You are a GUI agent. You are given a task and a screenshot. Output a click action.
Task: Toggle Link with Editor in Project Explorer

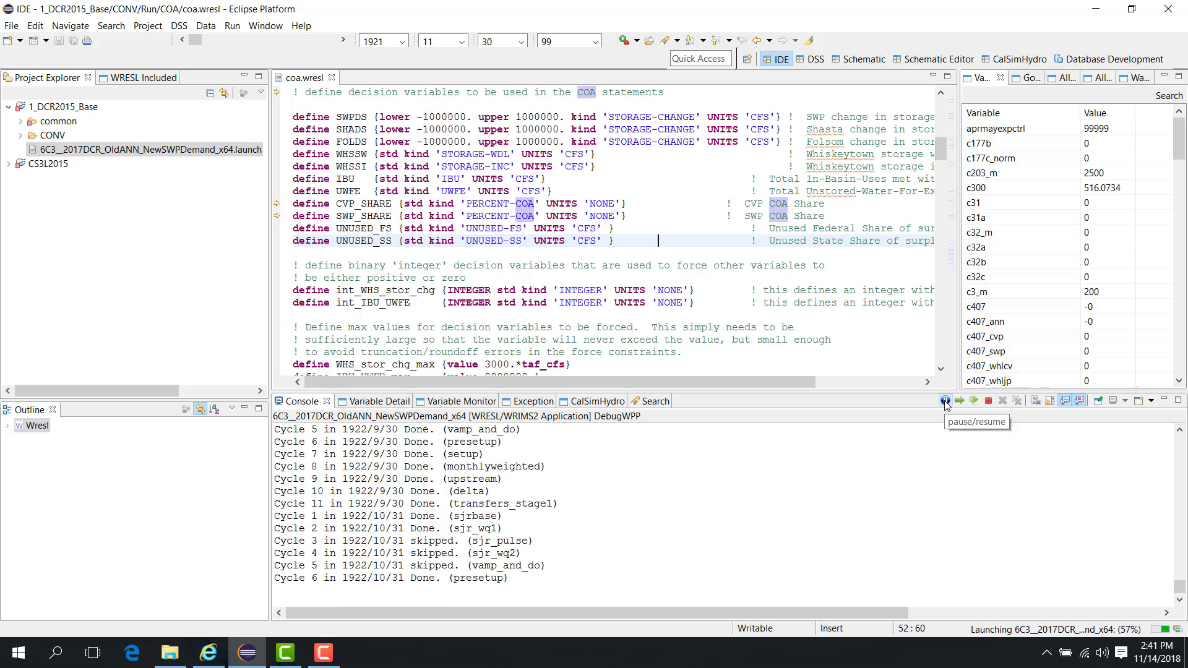pos(223,93)
